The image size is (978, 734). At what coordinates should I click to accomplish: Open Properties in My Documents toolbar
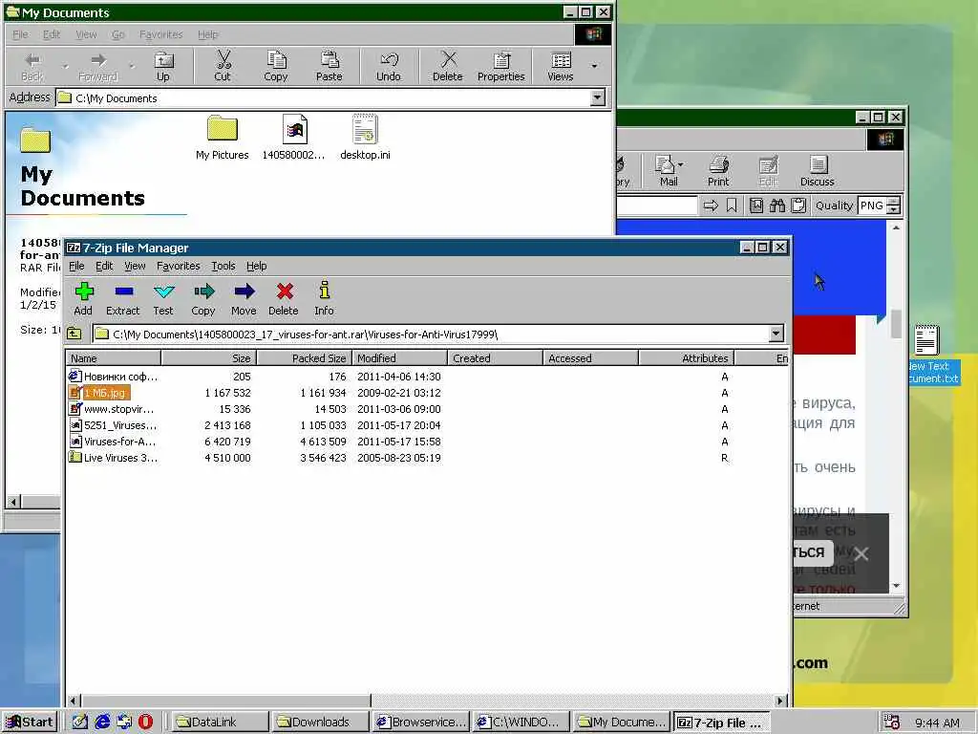tap(500, 66)
